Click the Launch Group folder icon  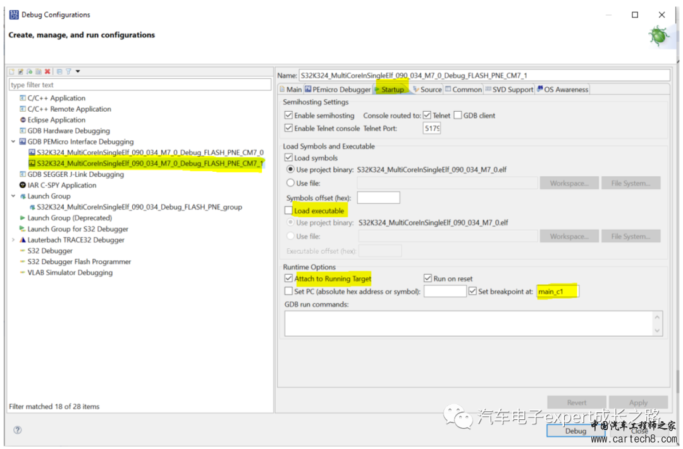pos(23,196)
